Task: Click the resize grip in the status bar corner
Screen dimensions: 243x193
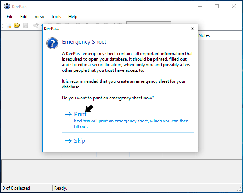Action: (x=239, y=189)
